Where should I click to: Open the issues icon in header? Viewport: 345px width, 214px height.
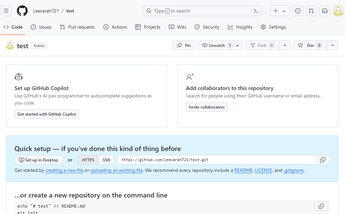tap(298, 11)
